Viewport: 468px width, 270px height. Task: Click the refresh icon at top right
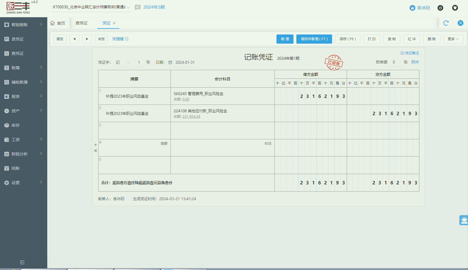coord(446,23)
